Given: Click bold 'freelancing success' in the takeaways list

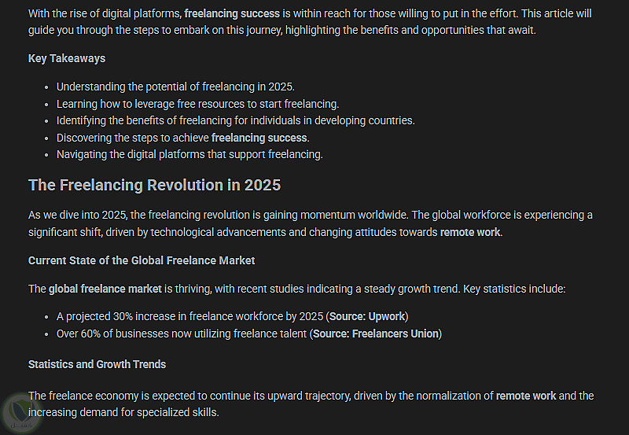Looking at the screenshot, I should click(x=259, y=138).
